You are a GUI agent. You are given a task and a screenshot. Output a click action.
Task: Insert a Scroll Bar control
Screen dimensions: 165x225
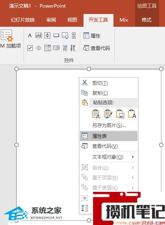(74, 36)
